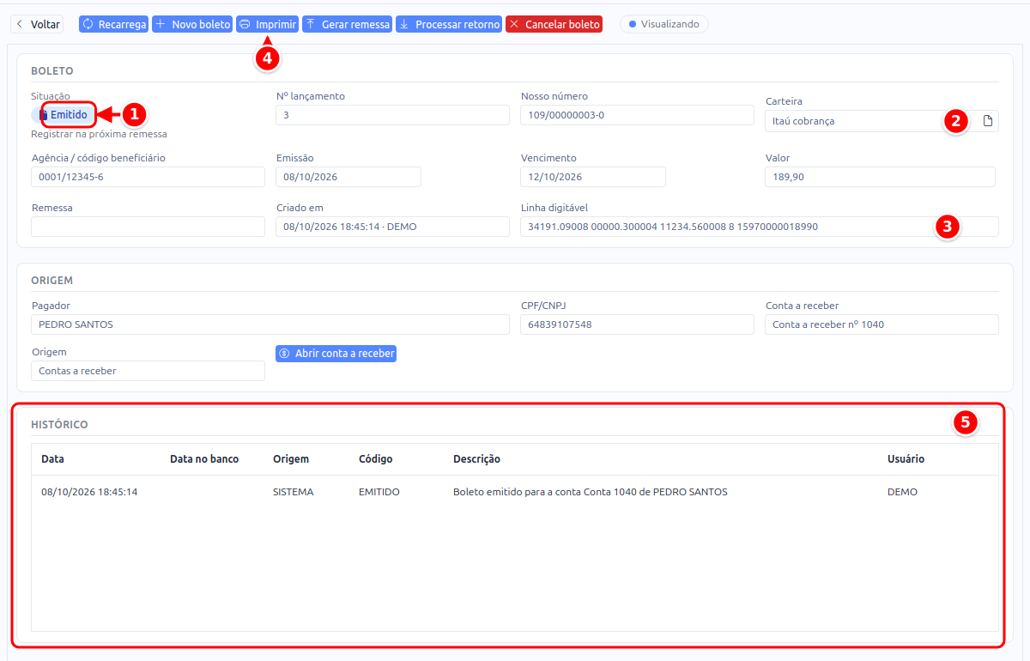Select the Usuário column header

(906, 459)
